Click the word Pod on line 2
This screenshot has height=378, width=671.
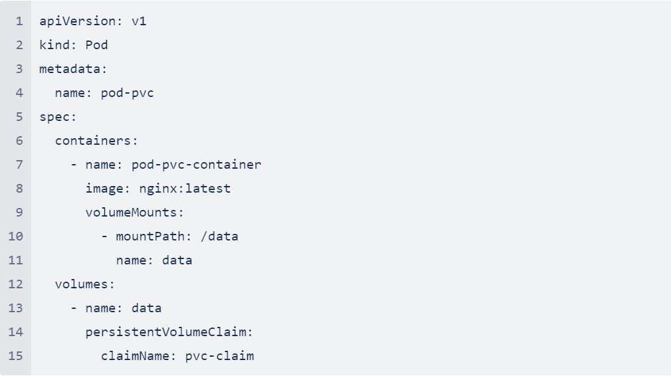(x=96, y=45)
